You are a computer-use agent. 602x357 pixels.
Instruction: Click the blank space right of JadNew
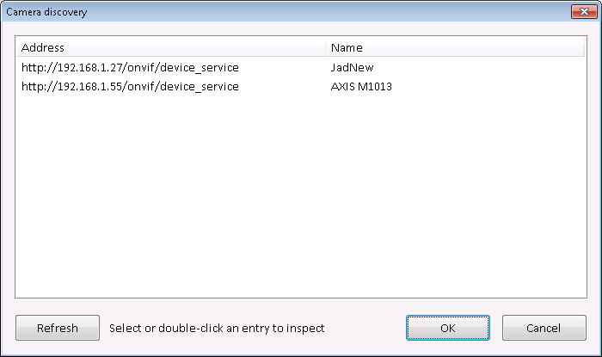coord(482,66)
